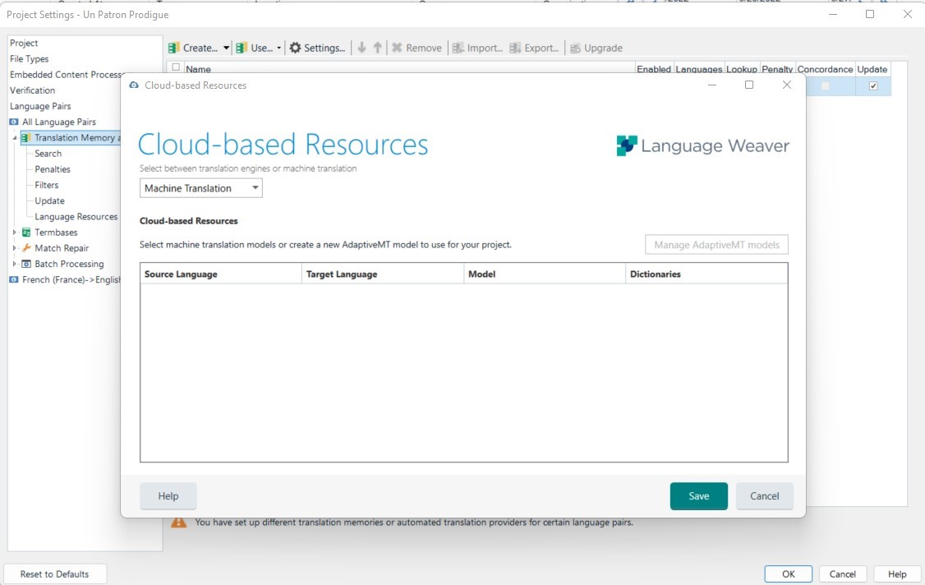This screenshot has height=585, width=925.
Task: Click the Batch Processing icon
Action: coord(26,264)
